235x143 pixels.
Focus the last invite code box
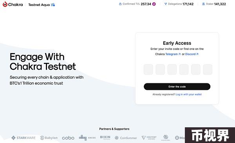point(208,70)
